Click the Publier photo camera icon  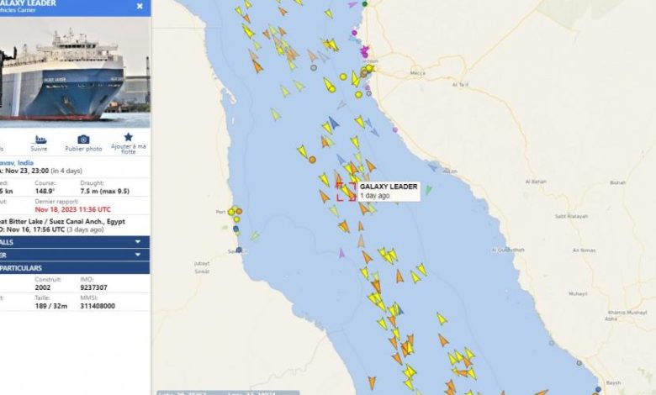(x=83, y=140)
